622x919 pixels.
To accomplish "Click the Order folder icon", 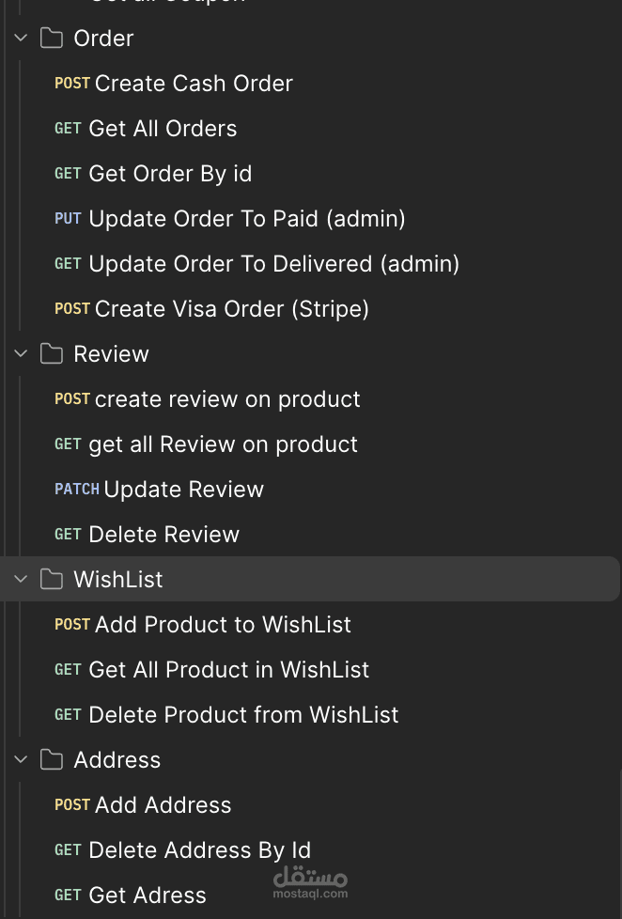I will click(52, 39).
